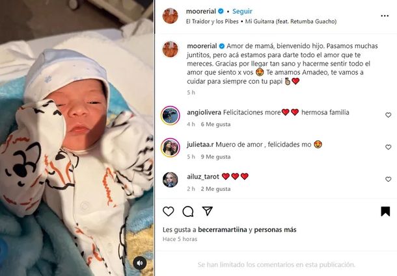The height and width of the screenshot is (276, 397).
Task: Show the list of personas más likes
Action: pyautogui.click(x=275, y=230)
